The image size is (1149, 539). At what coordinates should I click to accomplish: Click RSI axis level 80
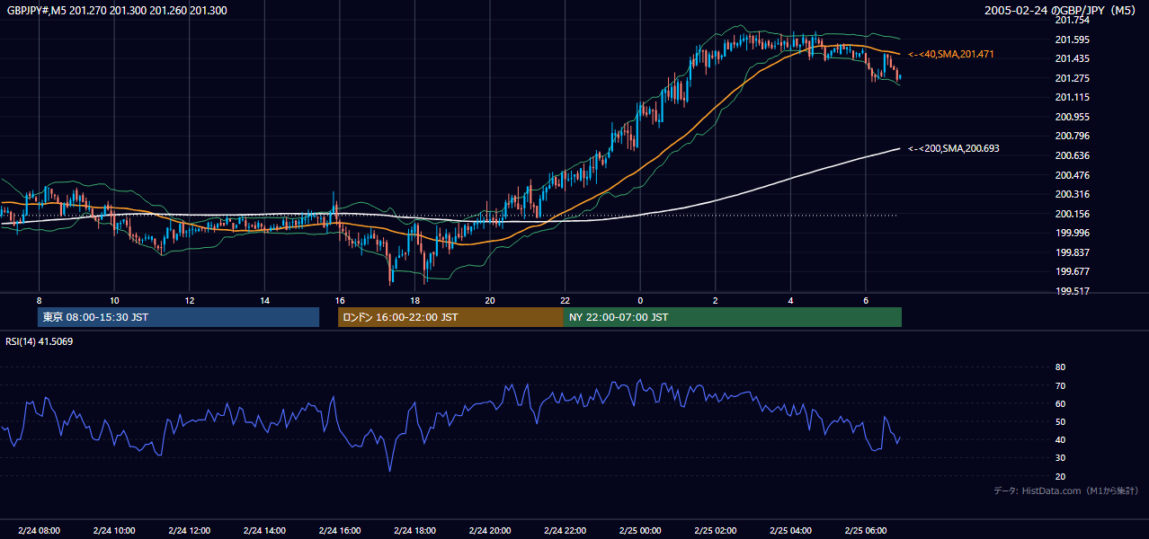[1060, 367]
